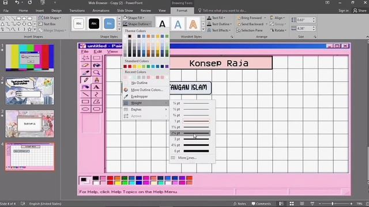Switch to Slide Sorter view icon
This screenshot has width=369, height=207.
[292, 204]
